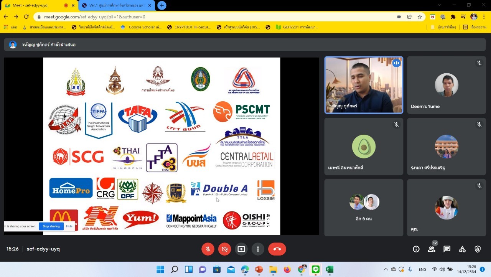The width and height of the screenshot is (491, 277).
Task: Open the more options three-dot menu
Action: pyautogui.click(x=258, y=249)
